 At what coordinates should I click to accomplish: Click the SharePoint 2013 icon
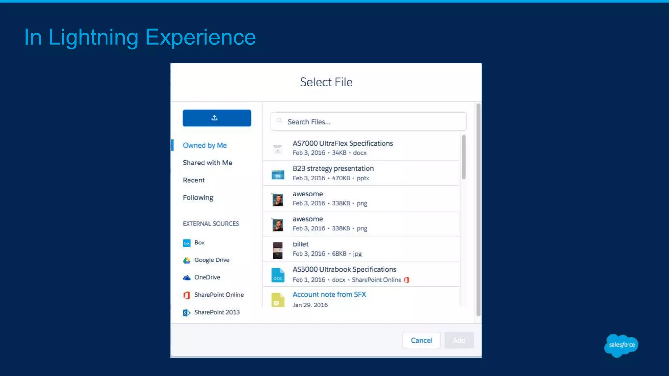click(187, 313)
